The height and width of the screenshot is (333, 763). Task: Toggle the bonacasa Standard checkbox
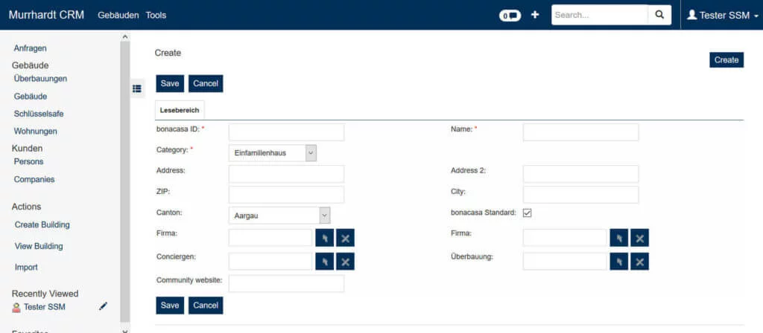[x=528, y=213]
